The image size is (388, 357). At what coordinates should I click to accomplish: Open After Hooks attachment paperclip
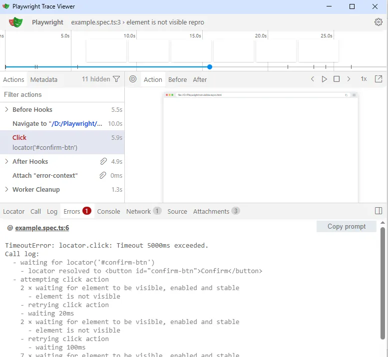tap(103, 161)
